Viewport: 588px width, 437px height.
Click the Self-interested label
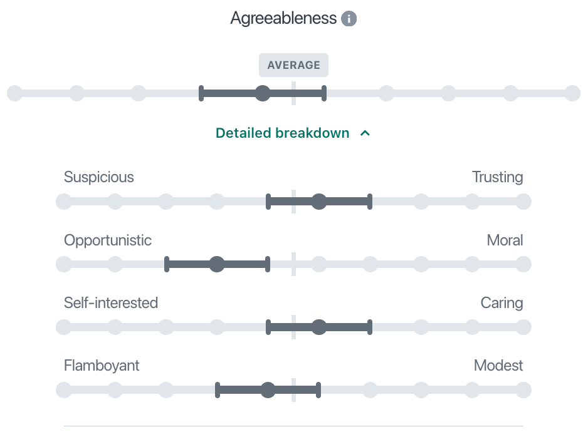pyautogui.click(x=111, y=303)
